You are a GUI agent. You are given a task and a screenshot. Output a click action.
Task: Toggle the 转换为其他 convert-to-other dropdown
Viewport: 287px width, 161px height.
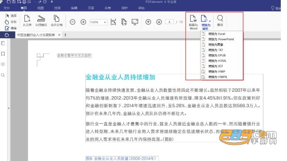[x=206, y=22]
